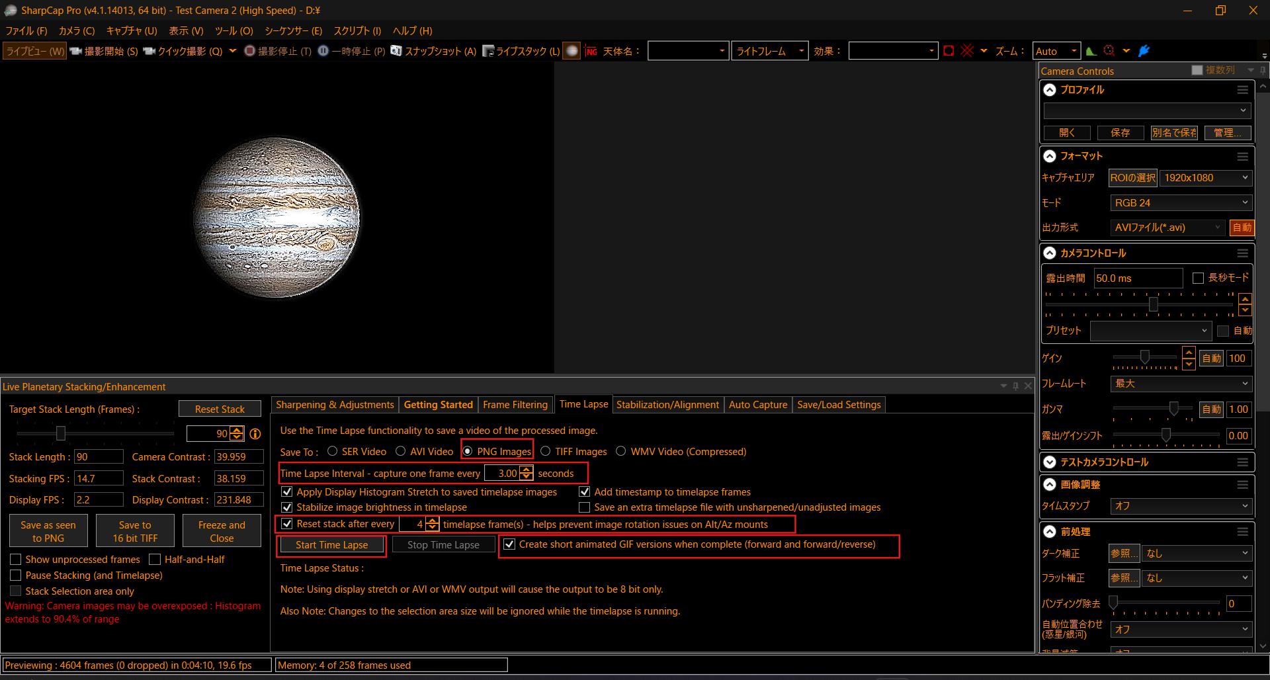Click the Reset Stack button
1270x680 pixels.
[x=220, y=409]
